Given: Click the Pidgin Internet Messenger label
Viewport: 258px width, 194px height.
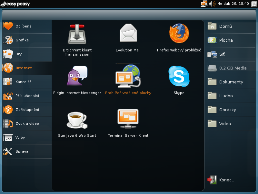Looking at the screenshot, I should 77,93.
